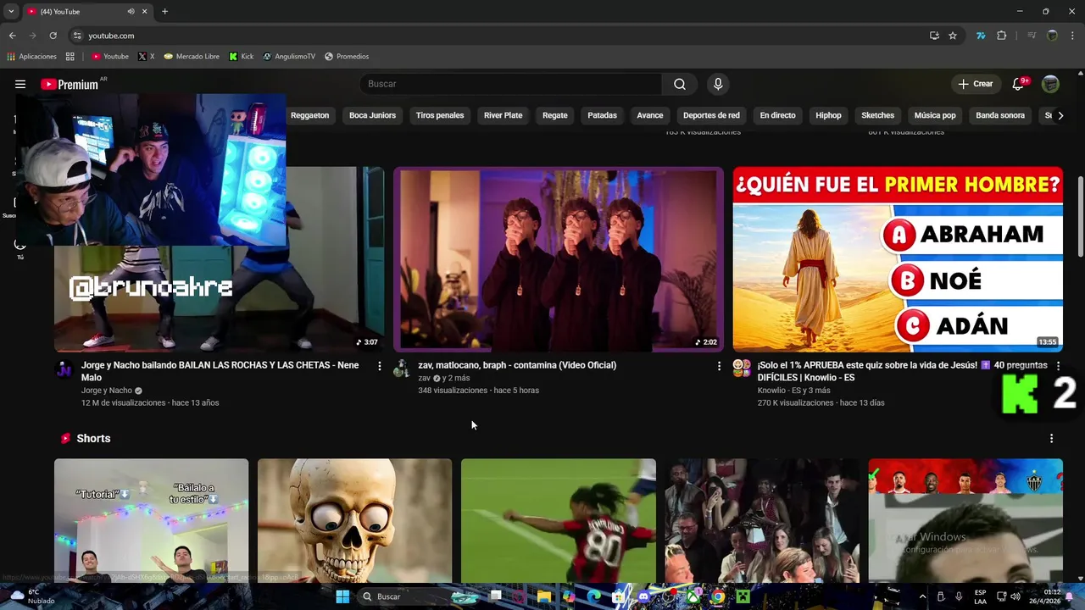This screenshot has width=1085, height=610.
Task: Open Minecraft from the taskbar
Action: pyautogui.click(x=743, y=596)
